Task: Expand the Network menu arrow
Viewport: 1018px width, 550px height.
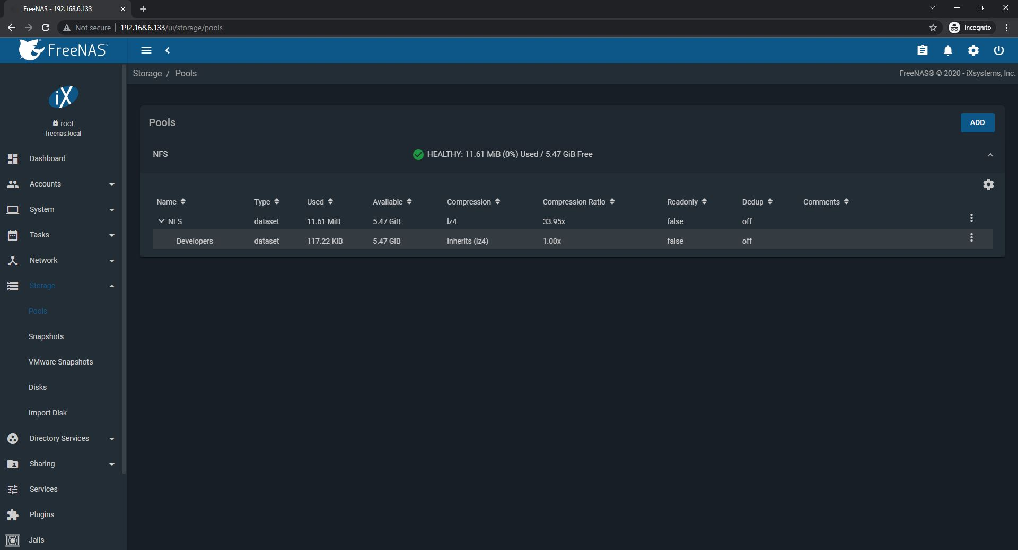Action: (112, 261)
